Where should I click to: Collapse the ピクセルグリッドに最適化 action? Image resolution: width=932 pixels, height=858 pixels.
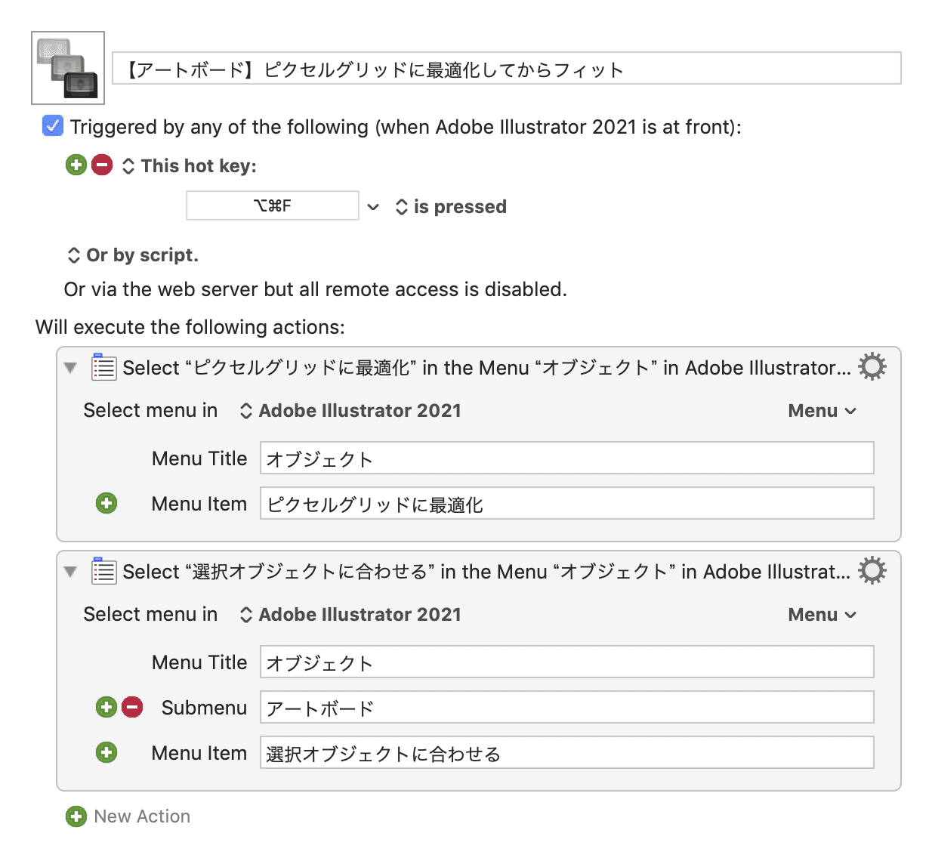tap(70, 368)
